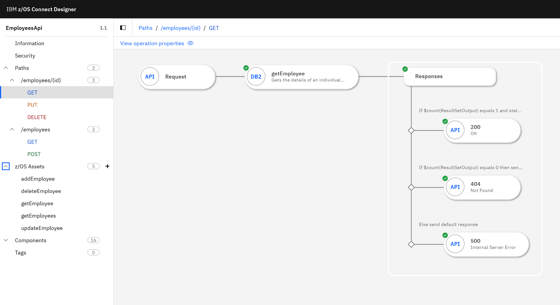560x305 pixels.
Task: Open the Security page
Action: point(25,56)
